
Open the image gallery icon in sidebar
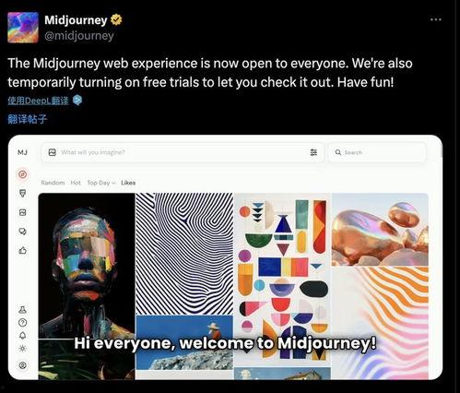[22, 212]
